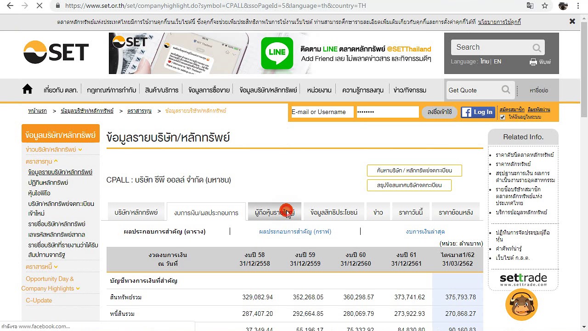The height and width of the screenshot is (331, 588).
Task: Switch to งบการเงิน/ผลประกอบการ tab
Action: 206,212
